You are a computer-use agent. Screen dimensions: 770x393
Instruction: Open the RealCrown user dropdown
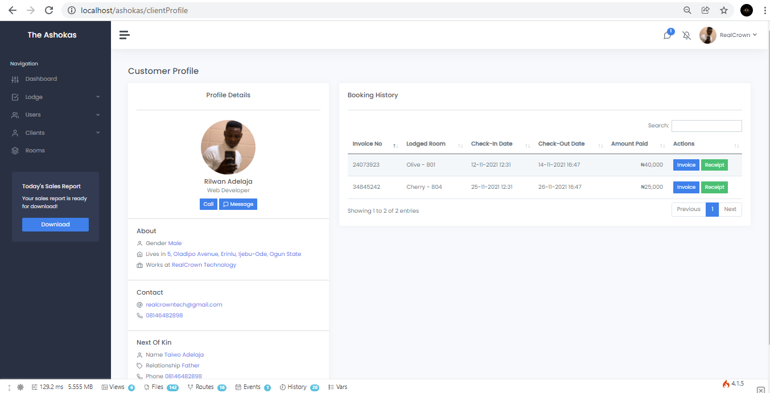tap(728, 35)
